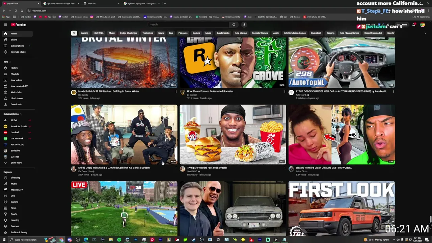Image resolution: width=432 pixels, height=243 pixels.
Task: Select the Rockstar Games filter chip
Action: coord(260,33)
